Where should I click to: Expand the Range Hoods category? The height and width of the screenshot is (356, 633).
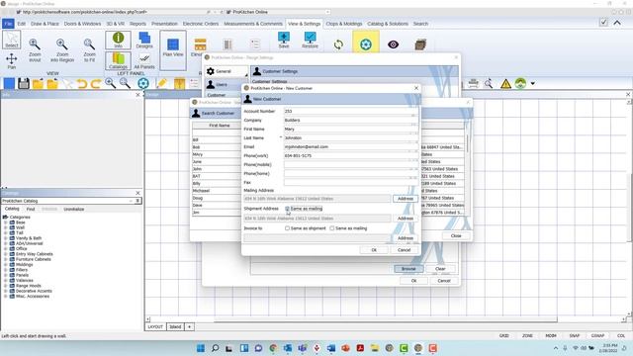click(x=6, y=286)
